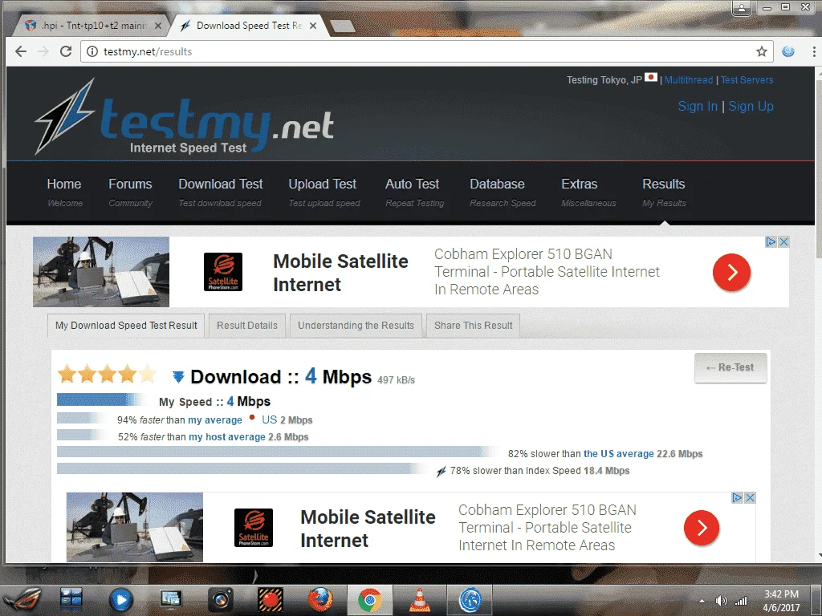822x616 pixels.
Task: Click the Sign Up link
Action: [751, 107]
